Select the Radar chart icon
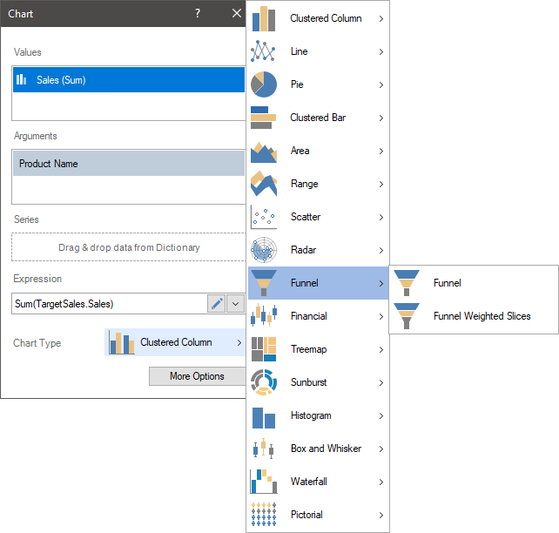The height and width of the screenshot is (533, 559). [264, 250]
